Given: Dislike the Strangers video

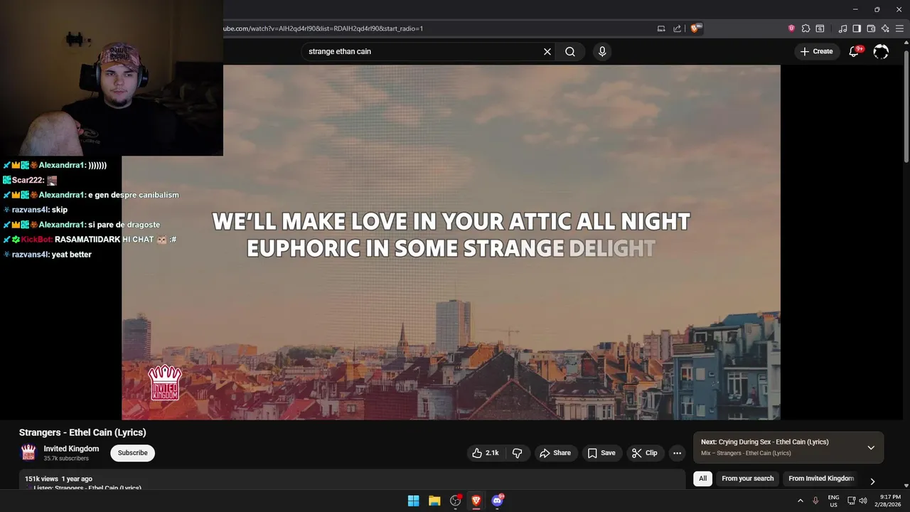Looking at the screenshot, I should click(518, 453).
